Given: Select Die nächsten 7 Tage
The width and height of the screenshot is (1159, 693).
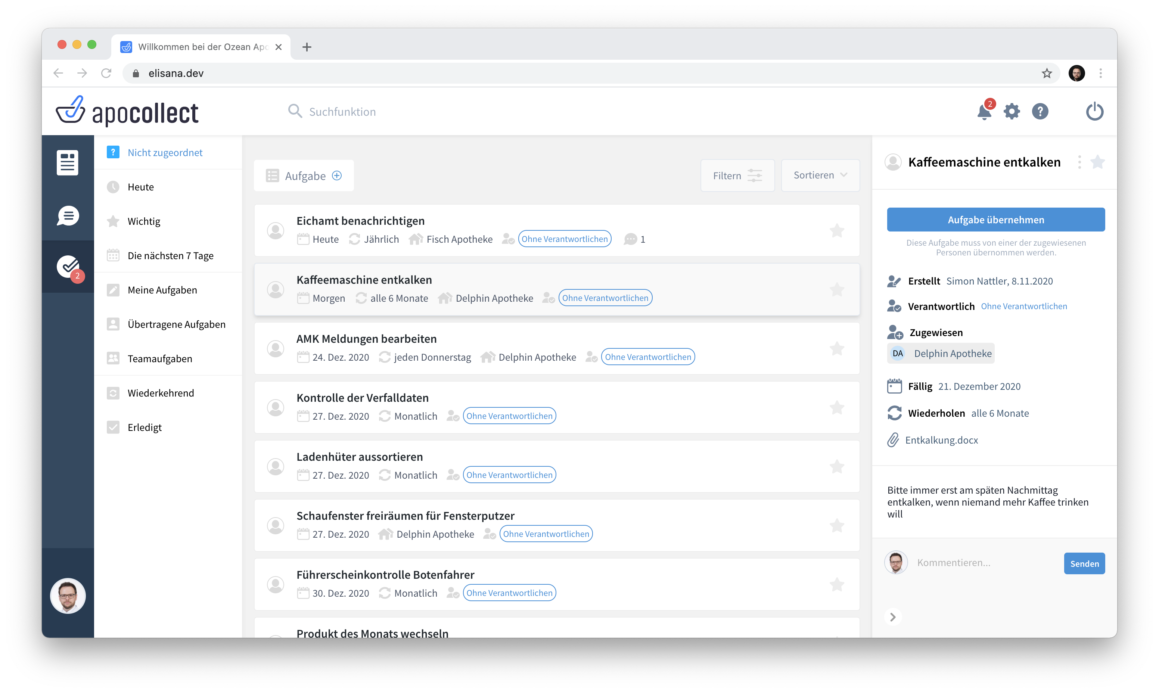Looking at the screenshot, I should [x=170, y=255].
